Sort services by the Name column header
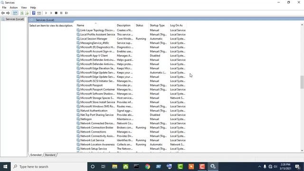 [x=96, y=25]
